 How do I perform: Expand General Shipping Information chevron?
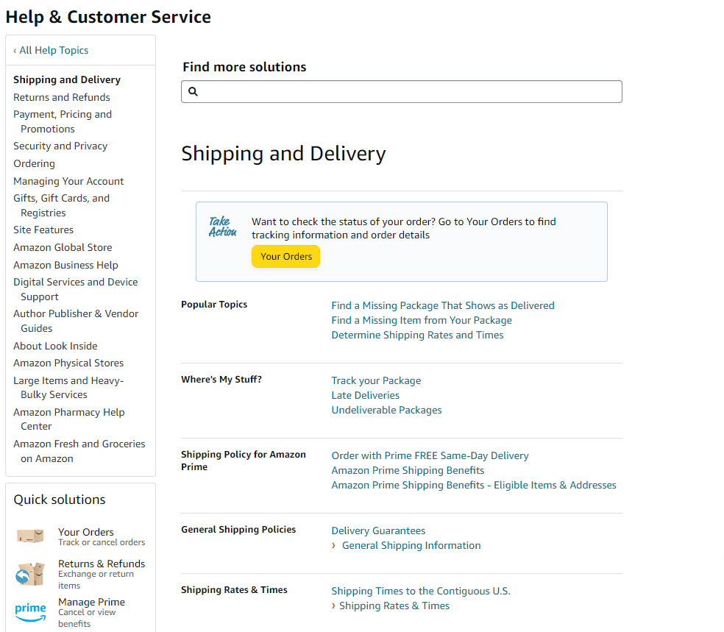pos(334,545)
